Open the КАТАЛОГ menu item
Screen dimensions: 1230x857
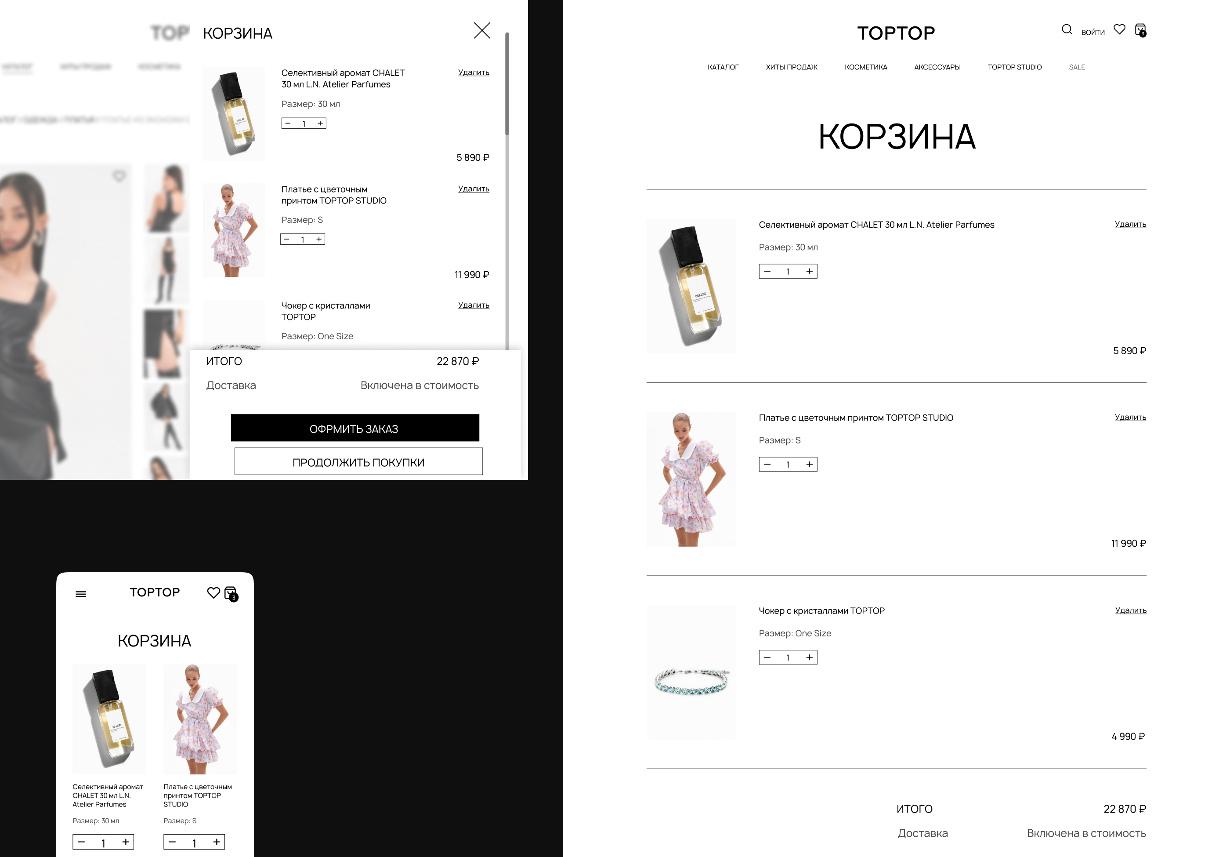point(723,67)
